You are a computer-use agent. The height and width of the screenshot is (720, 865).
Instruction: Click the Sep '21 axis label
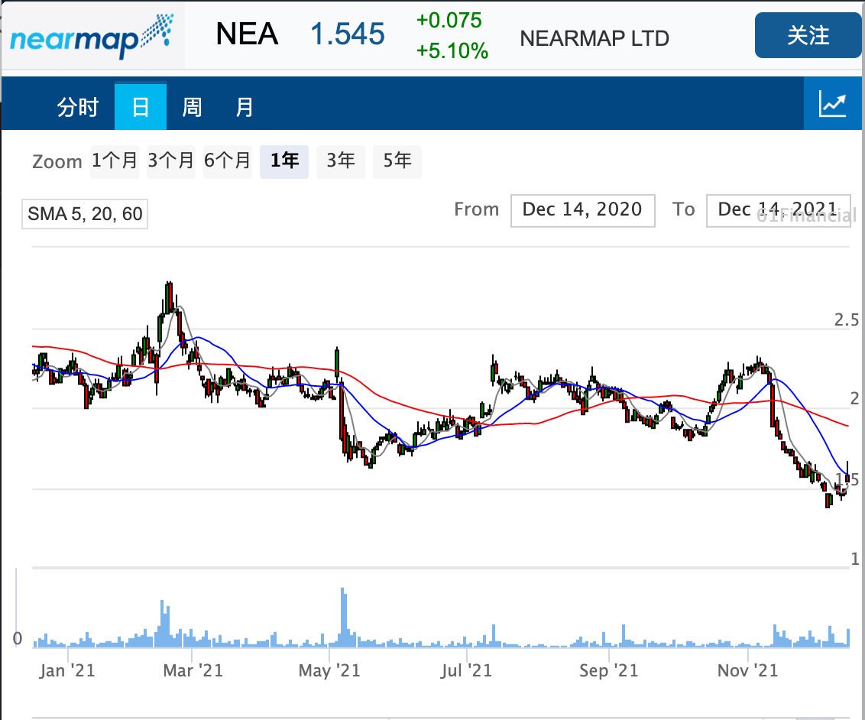[x=608, y=670]
